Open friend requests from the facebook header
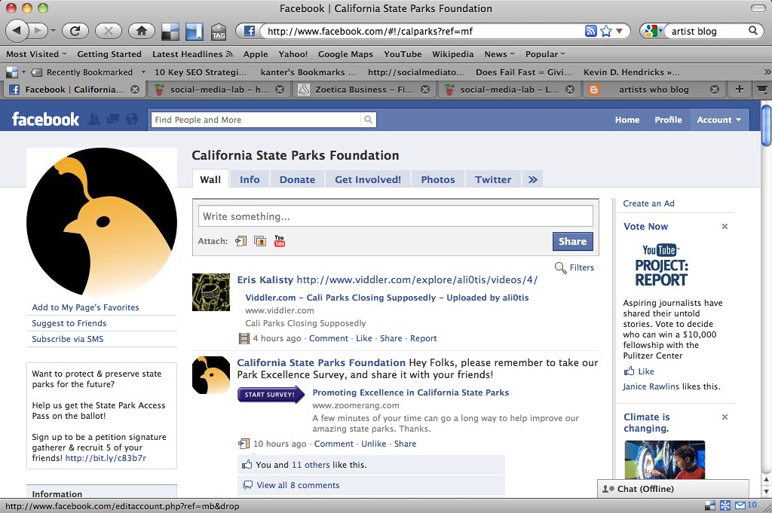 tap(93, 120)
